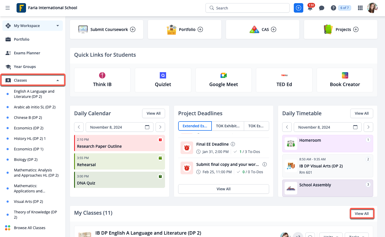The height and width of the screenshot is (237, 385).
Task: Click the Search input field
Action: click(247, 8)
